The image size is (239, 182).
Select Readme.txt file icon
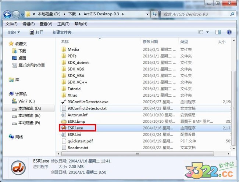point(64,148)
